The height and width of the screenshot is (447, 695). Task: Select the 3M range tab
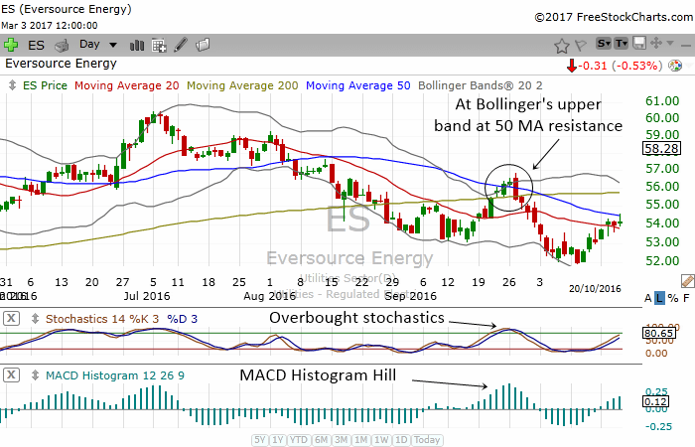341,440
